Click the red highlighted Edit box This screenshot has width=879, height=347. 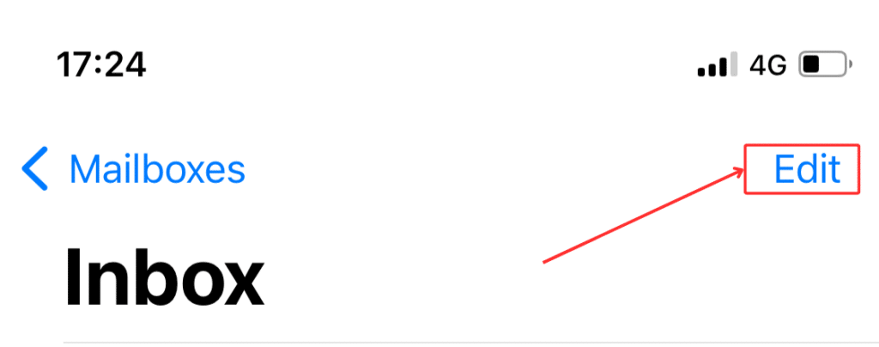point(802,169)
